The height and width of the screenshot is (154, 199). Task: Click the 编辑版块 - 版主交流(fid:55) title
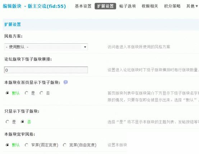(x=34, y=6)
